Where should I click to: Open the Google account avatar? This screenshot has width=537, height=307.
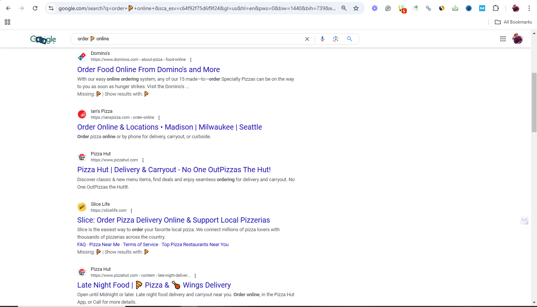(518, 39)
